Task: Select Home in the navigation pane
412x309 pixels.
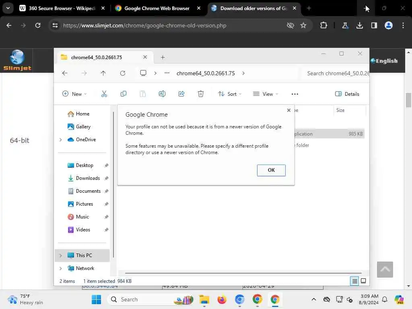Action: click(x=82, y=114)
